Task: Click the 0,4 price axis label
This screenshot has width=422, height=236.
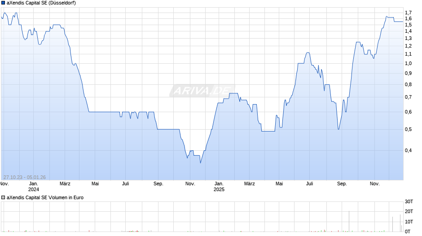Action: tap(408, 150)
